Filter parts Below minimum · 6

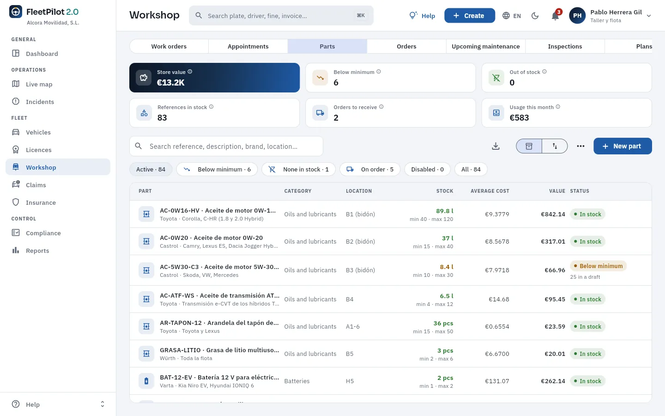(217, 169)
